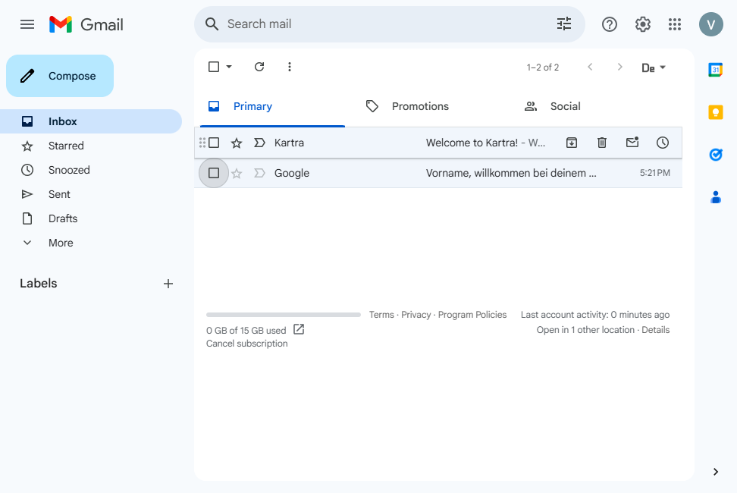Click the Labels heading

click(39, 284)
